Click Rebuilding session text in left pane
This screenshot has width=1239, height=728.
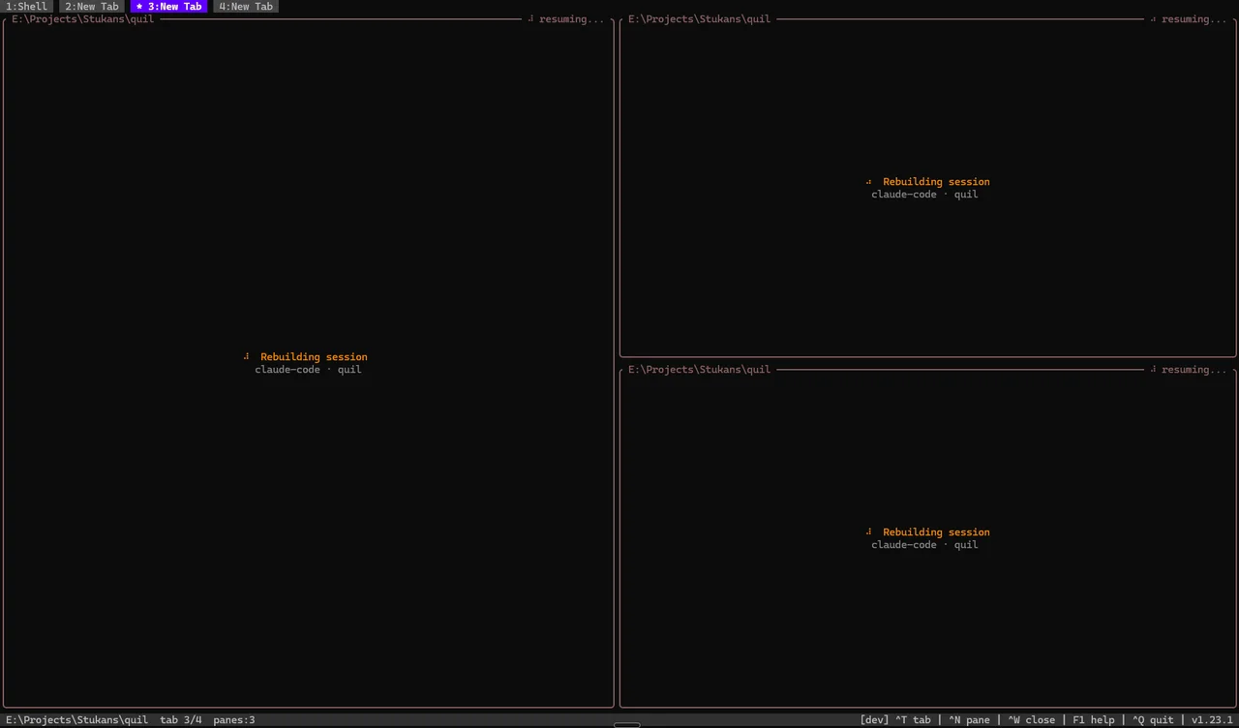(314, 357)
